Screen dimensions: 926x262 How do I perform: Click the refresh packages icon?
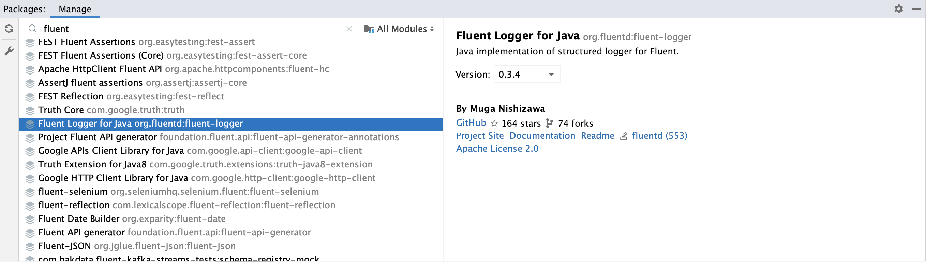click(9, 28)
